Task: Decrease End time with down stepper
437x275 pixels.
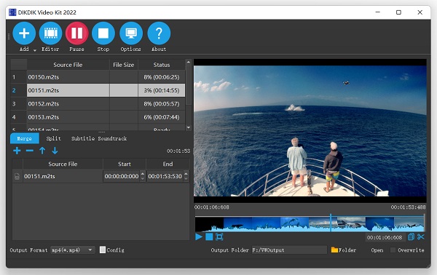Action: pos(186,179)
